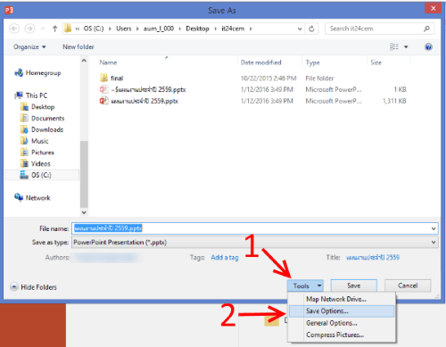Open the recent locations dropdown arrow
This screenshot has height=347, width=446.
[x=43, y=29]
